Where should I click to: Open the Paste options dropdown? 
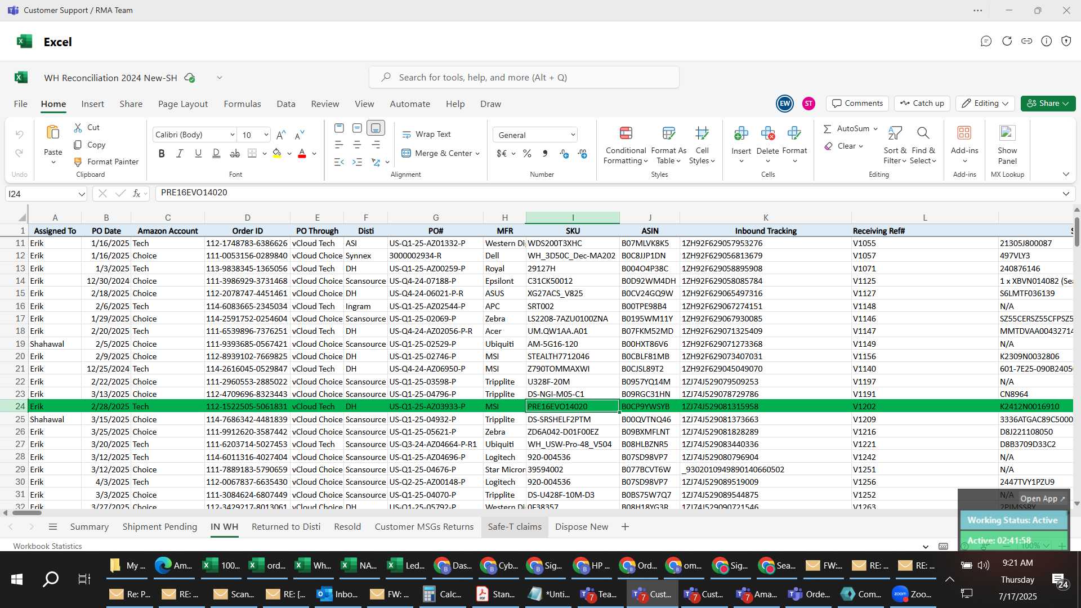[x=53, y=163]
